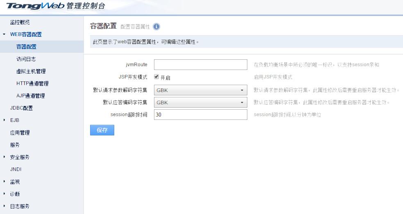This screenshot has height=214, width=403.
Task: Open the 默认请求参数解码字符集 dropdown
Action: (x=200, y=90)
